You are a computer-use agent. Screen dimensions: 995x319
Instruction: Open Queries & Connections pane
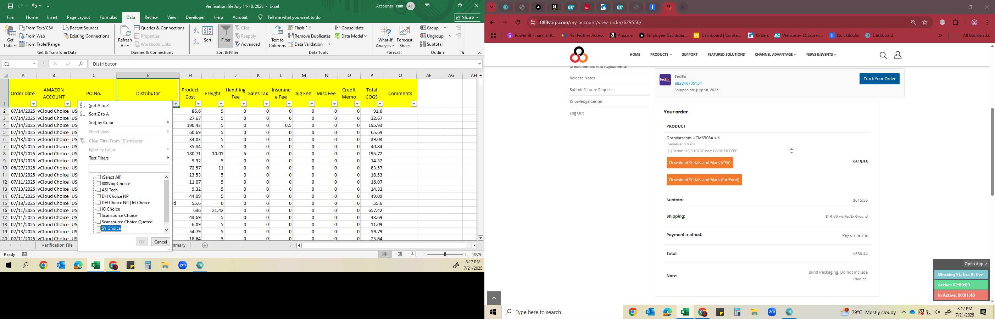point(159,28)
